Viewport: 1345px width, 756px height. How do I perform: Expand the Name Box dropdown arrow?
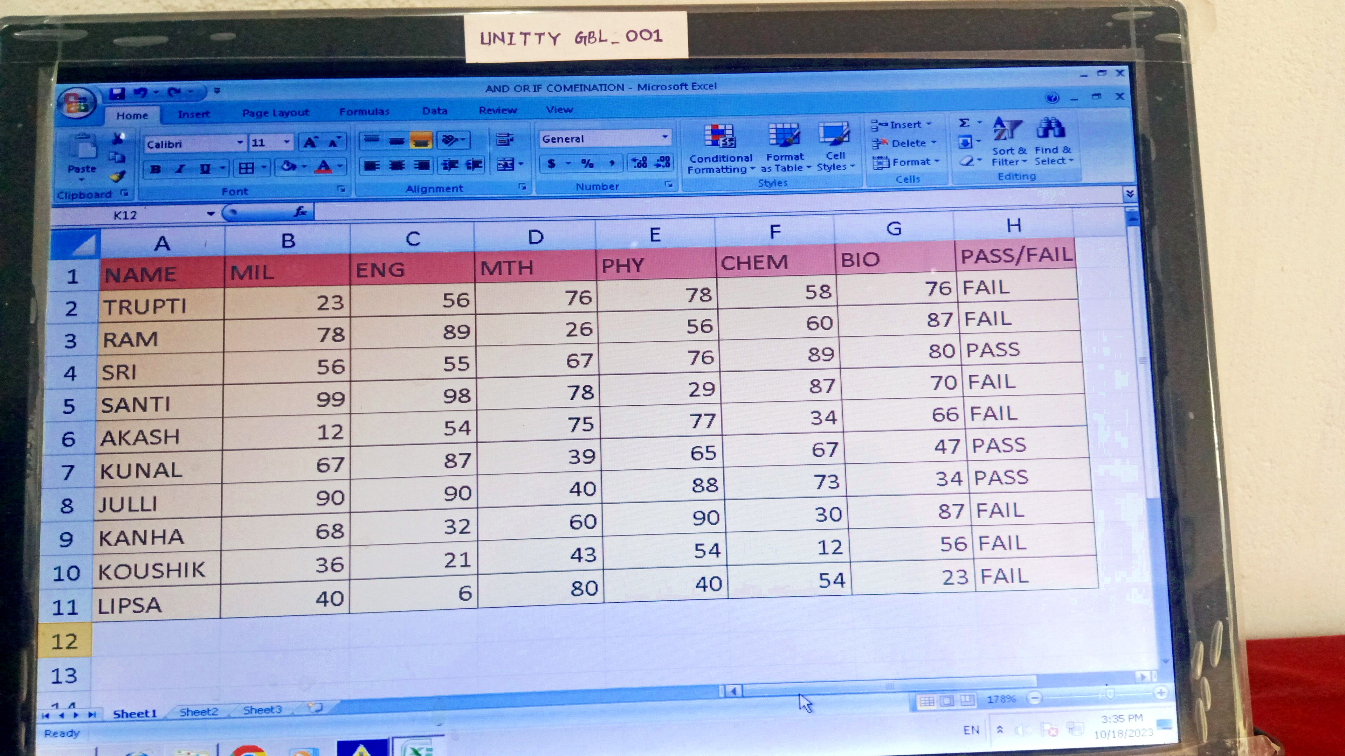pos(211,213)
